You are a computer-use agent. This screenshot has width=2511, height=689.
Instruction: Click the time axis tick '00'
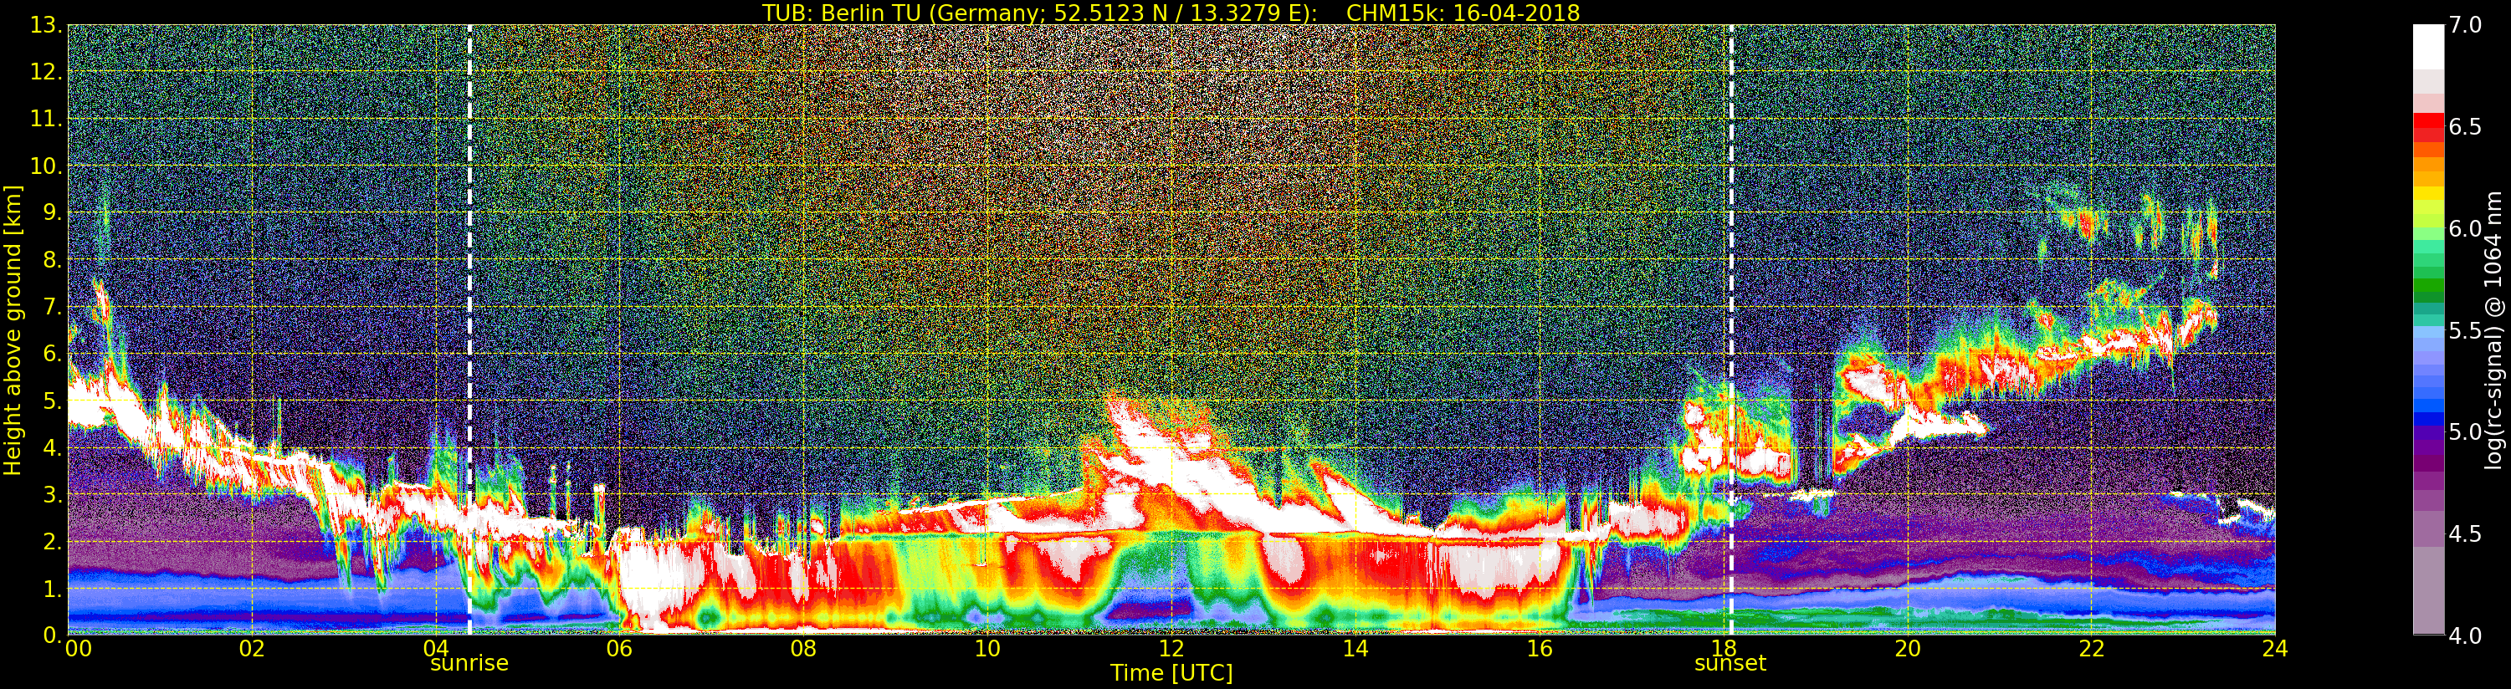78,648
